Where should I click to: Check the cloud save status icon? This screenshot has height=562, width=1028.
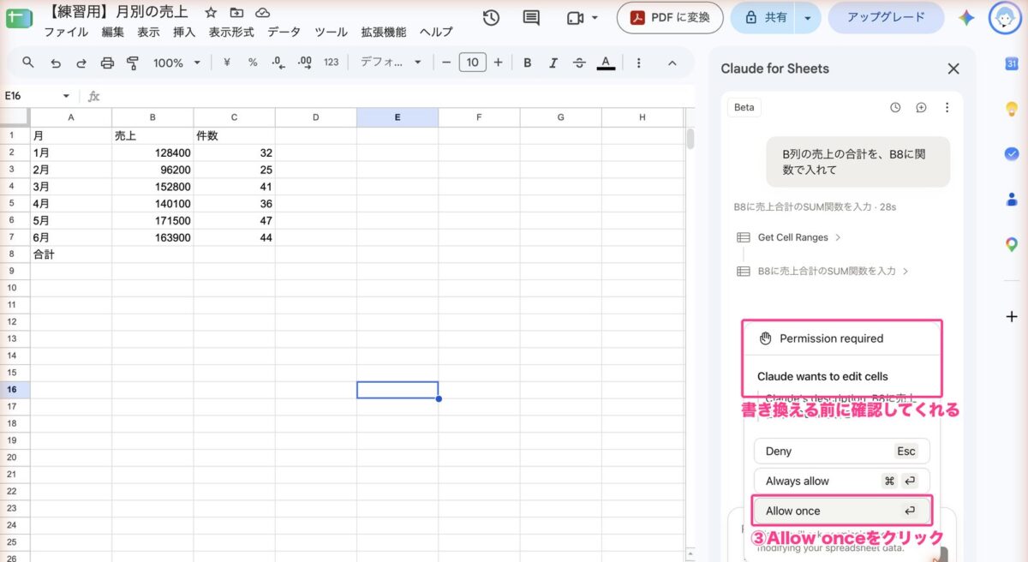[x=263, y=13]
